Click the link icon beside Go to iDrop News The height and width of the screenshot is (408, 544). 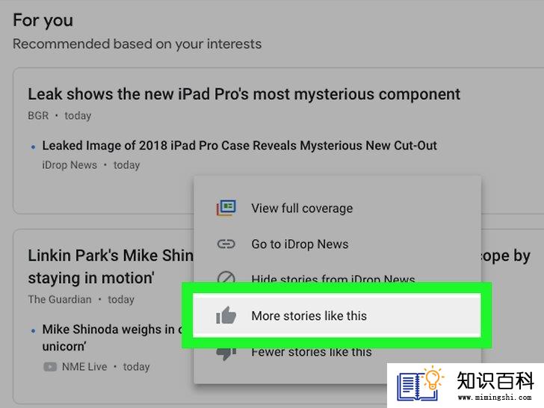click(x=226, y=244)
